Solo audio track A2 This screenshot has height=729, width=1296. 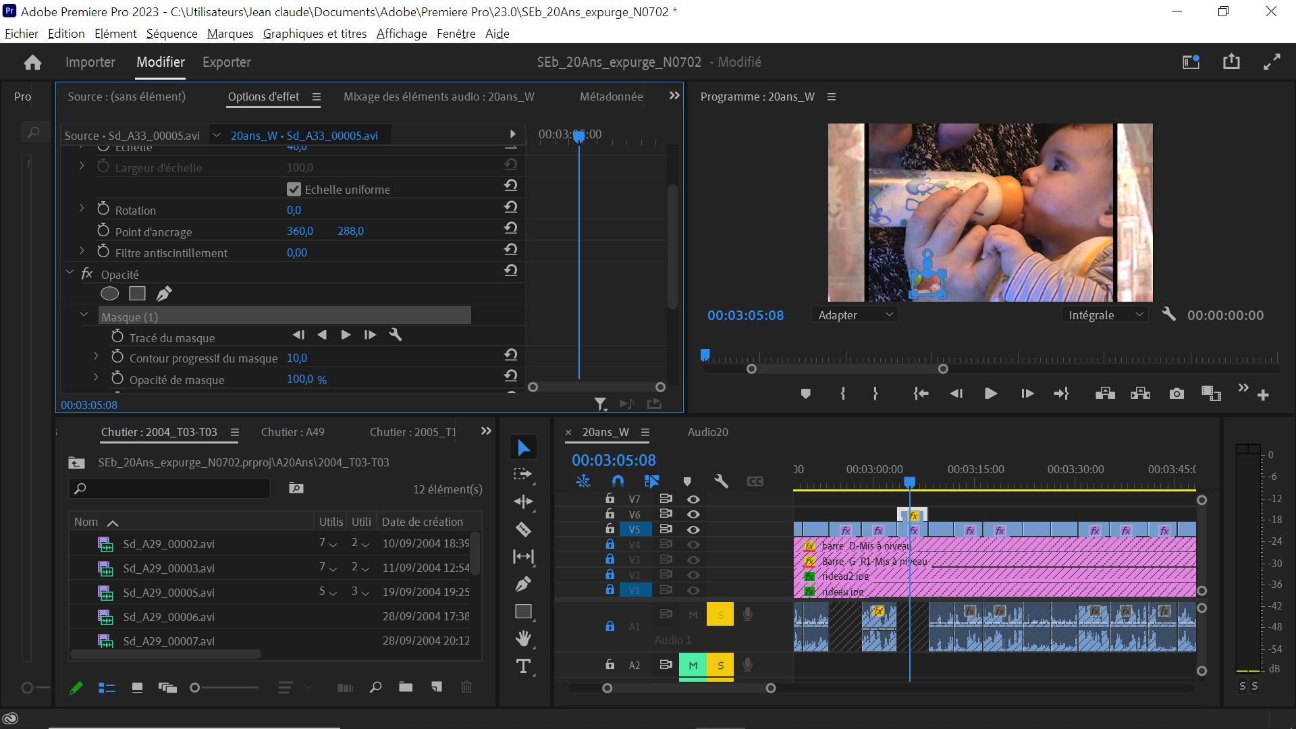point(720,666)
